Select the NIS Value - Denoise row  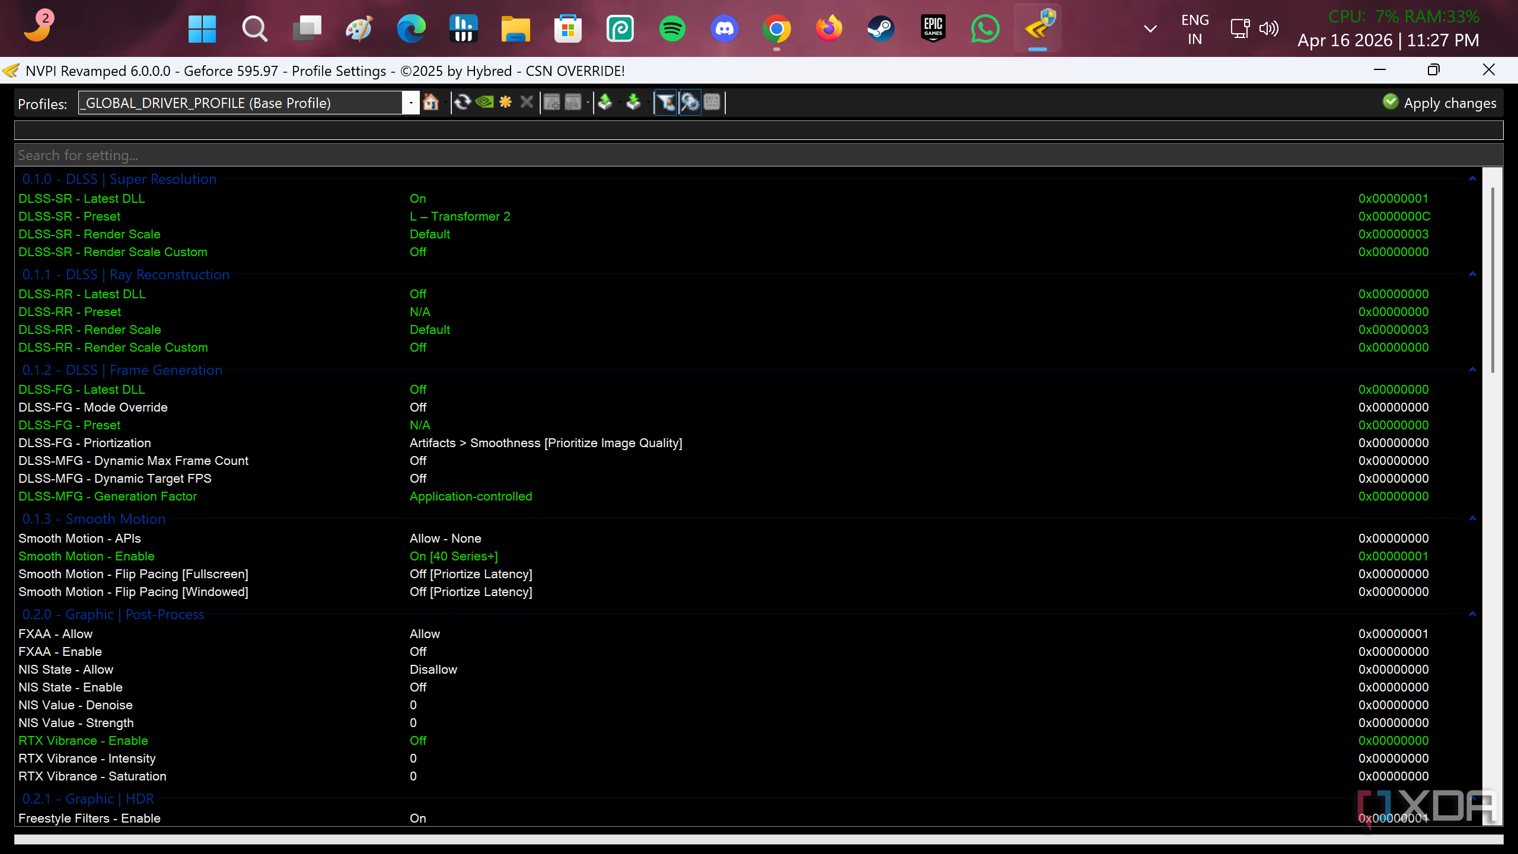(x=747, y=705)
